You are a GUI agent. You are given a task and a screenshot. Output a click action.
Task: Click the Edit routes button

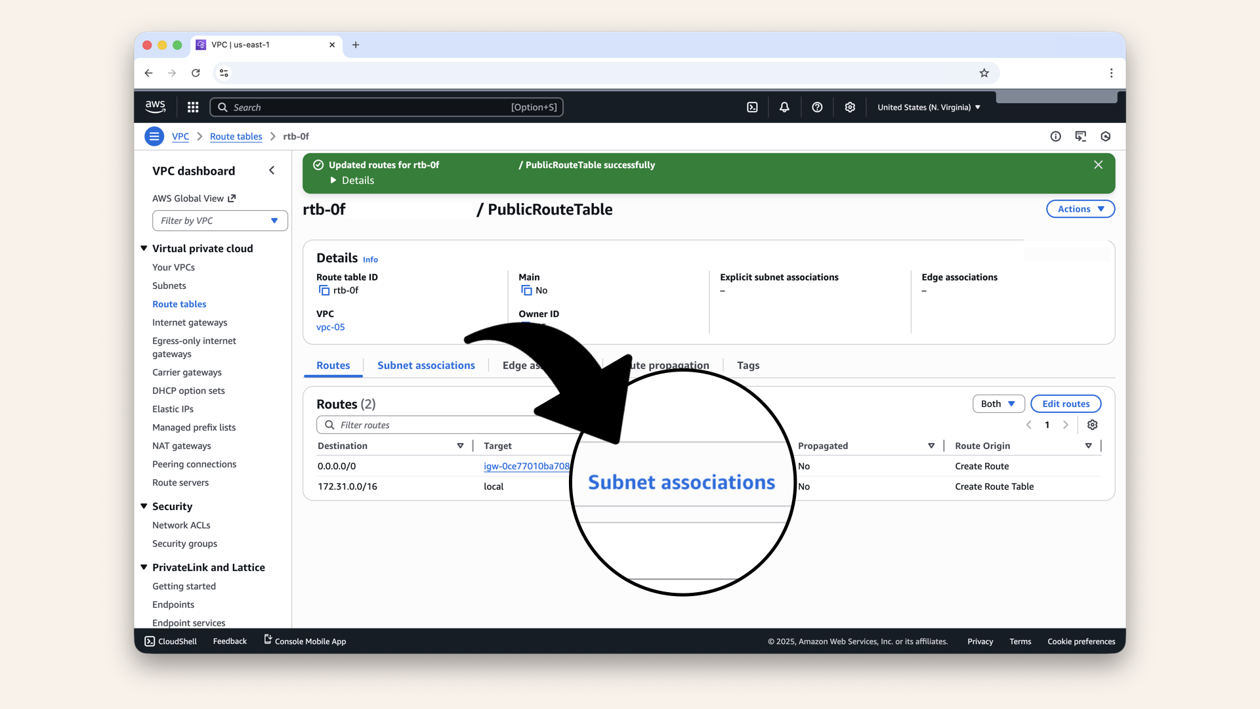point(1066,403)
